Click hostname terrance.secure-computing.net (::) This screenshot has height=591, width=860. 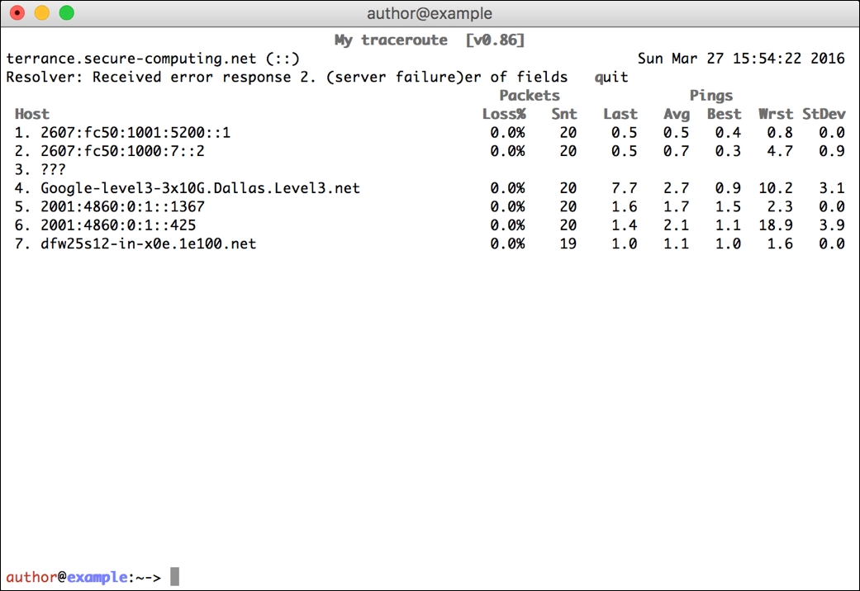(x=153, y=59)
